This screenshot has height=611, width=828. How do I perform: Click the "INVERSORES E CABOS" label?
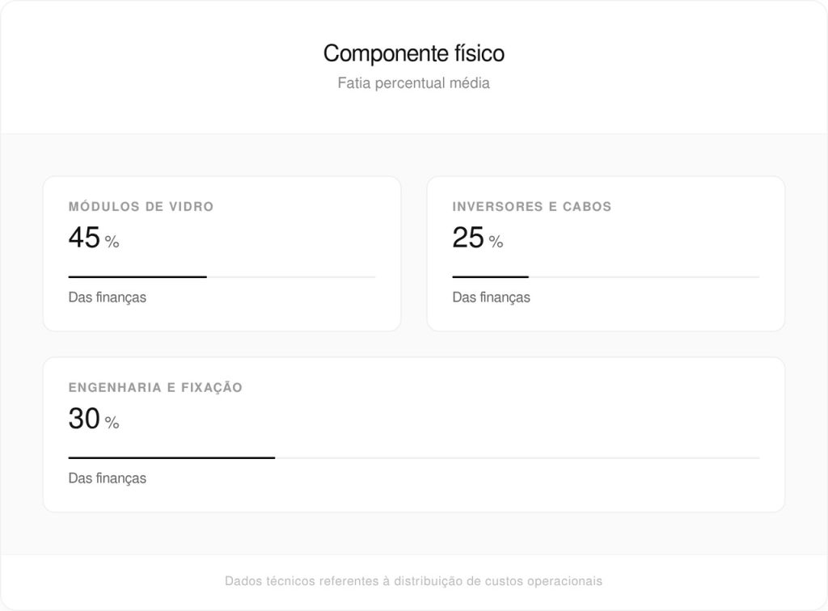531,207
